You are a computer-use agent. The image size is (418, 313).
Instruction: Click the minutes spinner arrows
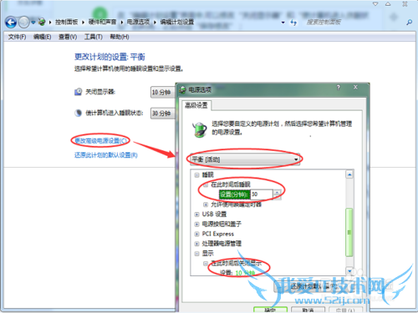278,194
